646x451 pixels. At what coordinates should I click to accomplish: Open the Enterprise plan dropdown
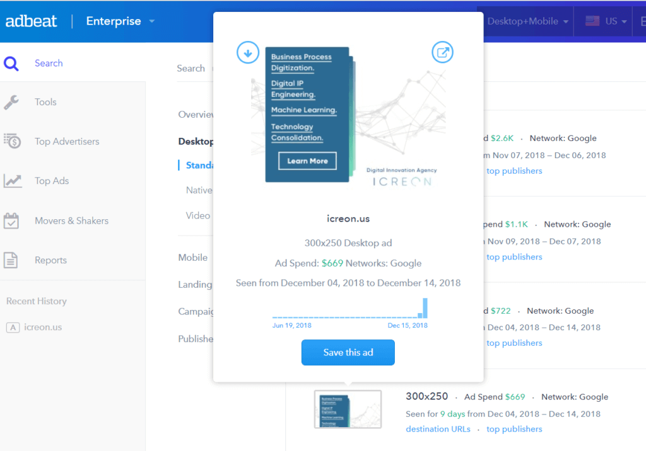coord(120,21)
